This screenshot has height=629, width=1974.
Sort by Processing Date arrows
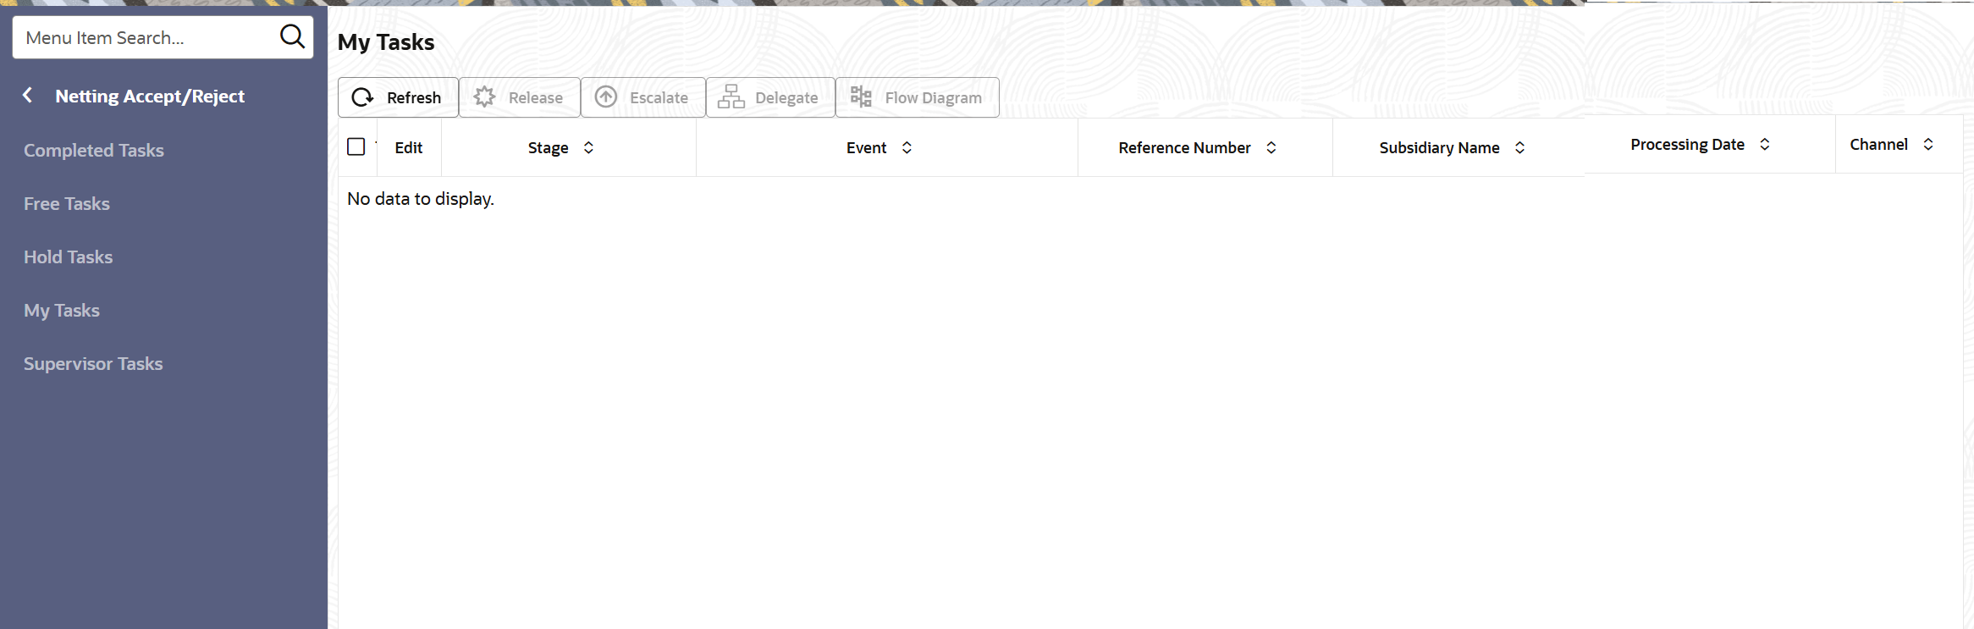(1764, 144)
